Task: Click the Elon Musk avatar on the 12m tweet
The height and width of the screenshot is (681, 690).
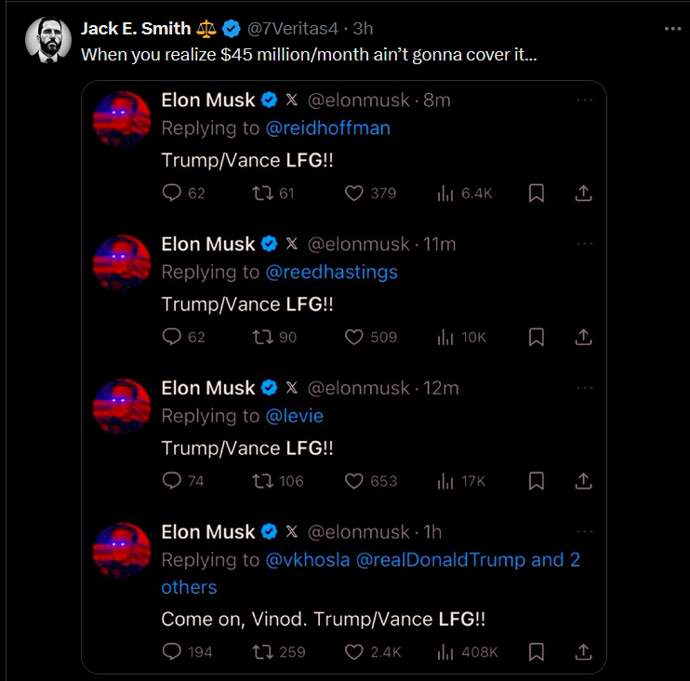Action: pyautogui.click(x=122, y=407)
